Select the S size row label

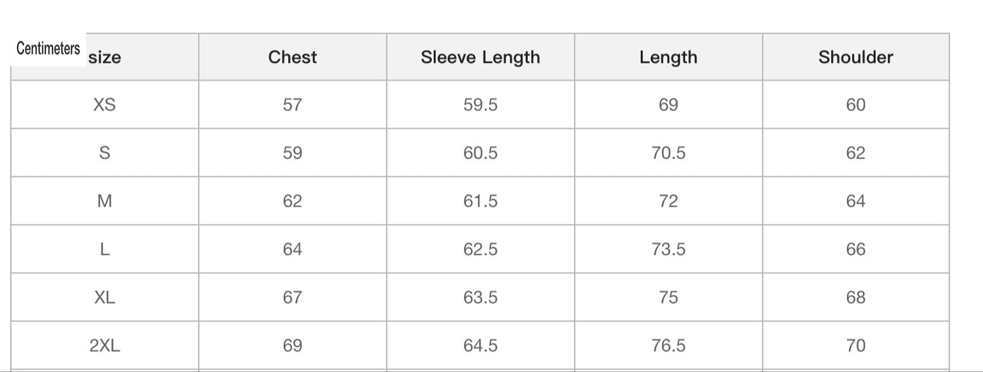click(105, 153)
